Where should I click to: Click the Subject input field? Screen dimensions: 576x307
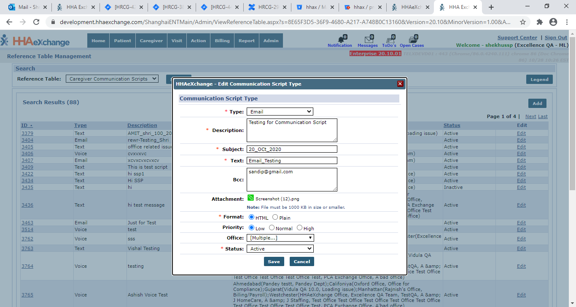pyautogui.click(x=292, y=149)
